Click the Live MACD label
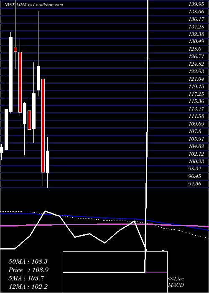The width and height of the screenshot is (209, 293). (176, 282)
